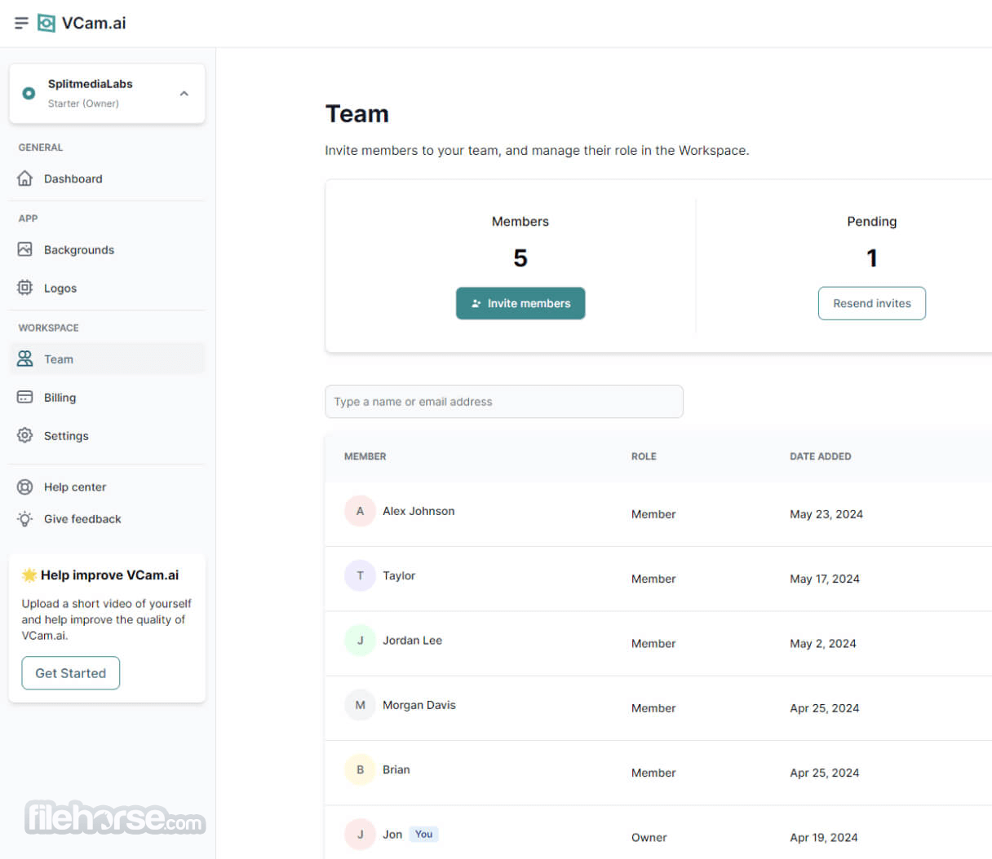This screenshot has width=992, height=859.
Task: Click the date May 17, 2024
Action: 825,579
